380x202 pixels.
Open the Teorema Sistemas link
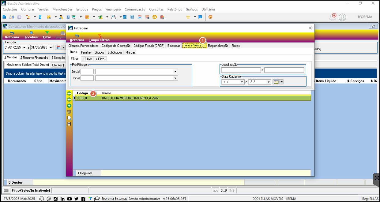(x=114, y=199)
